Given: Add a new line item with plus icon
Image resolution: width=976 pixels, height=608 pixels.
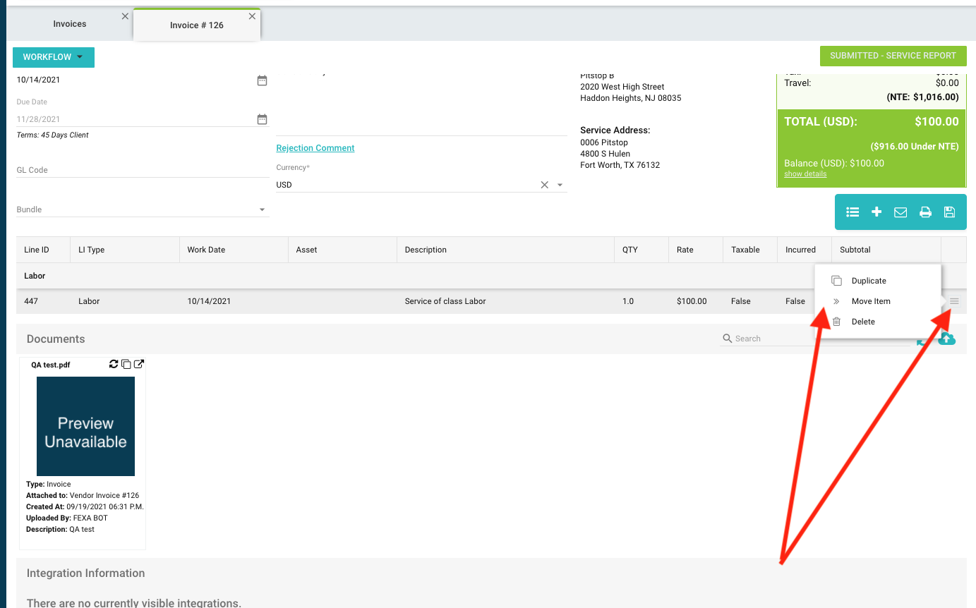Looking at the screenshot, I should (x=876, y=212).
